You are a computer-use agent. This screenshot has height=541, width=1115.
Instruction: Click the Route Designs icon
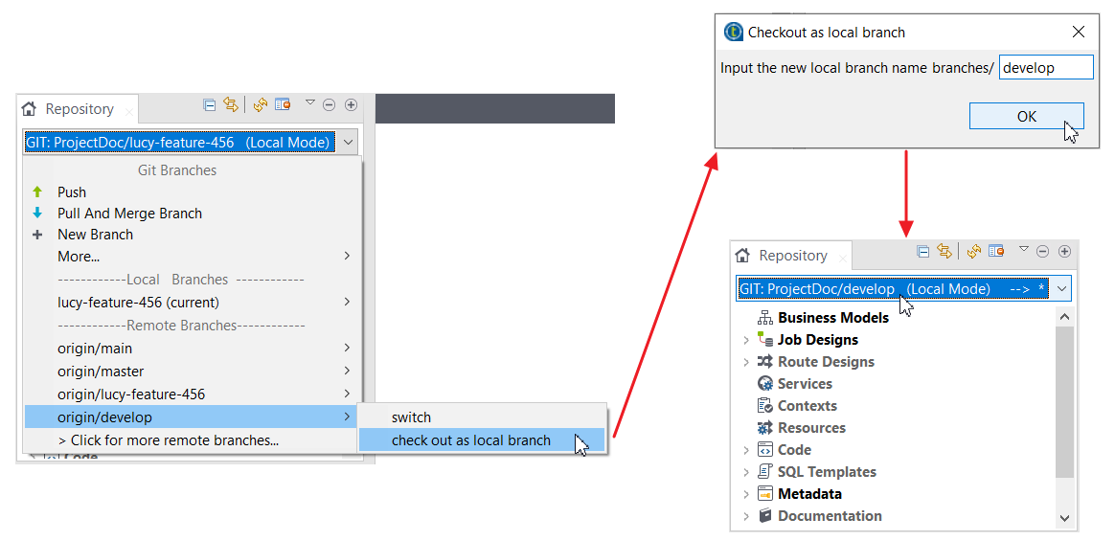click(x=765, y=361)
